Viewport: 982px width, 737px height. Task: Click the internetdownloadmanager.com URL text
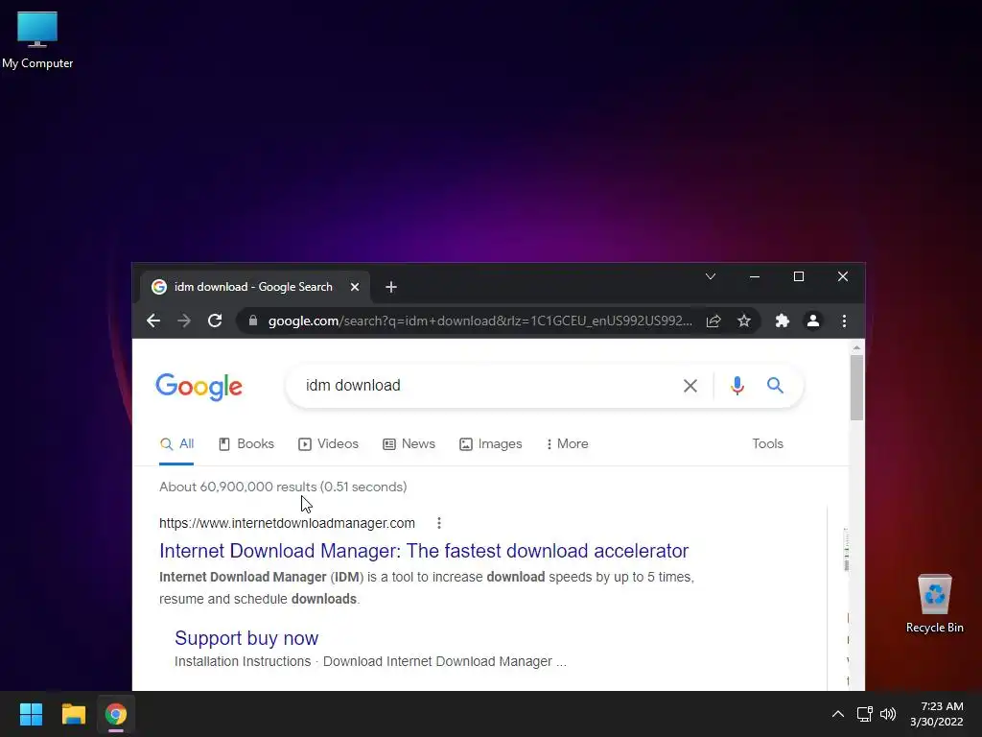287,523
